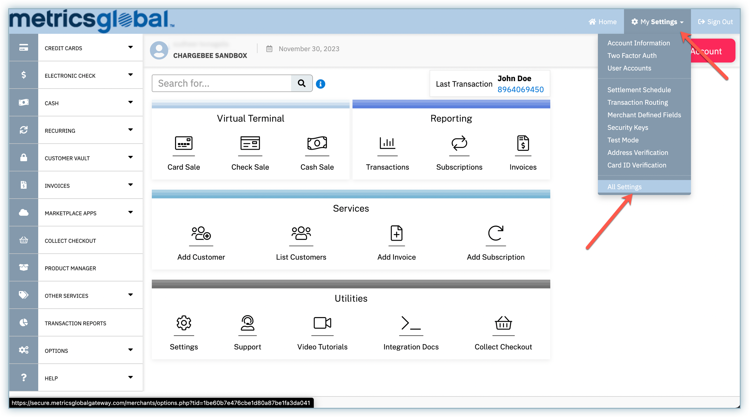Screen dimensions: 749x417
Task: Select the Test Mode menu item
Action: (623, 140)
